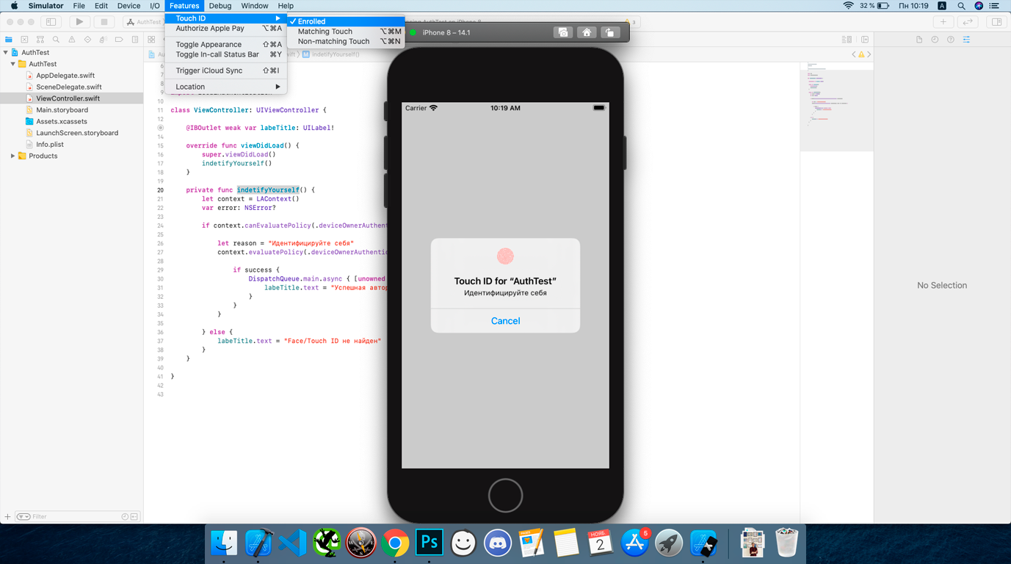
Task: Select Authorize Apple Pay
Action: (226, 29)
